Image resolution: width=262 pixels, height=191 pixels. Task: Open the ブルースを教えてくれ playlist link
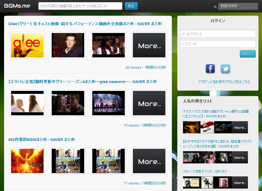(205, 172)
